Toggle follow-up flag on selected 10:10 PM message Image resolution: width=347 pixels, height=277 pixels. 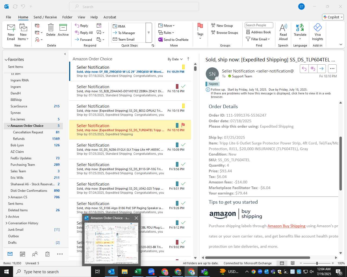coord(183,125)
